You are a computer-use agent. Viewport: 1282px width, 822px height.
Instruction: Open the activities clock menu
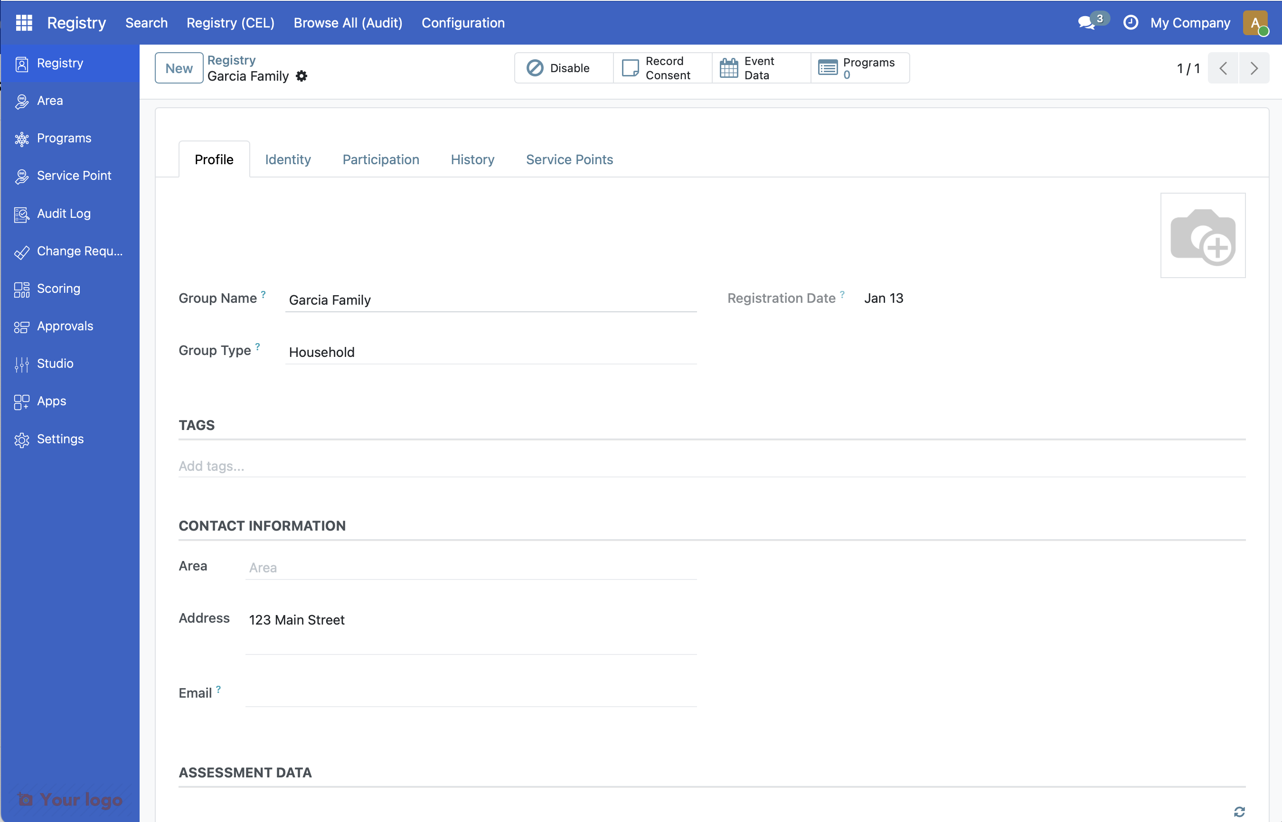coord(1131,23)
